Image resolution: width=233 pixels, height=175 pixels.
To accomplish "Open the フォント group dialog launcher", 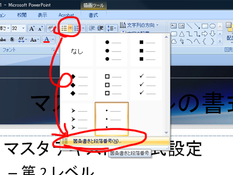I will coord(53,50).
